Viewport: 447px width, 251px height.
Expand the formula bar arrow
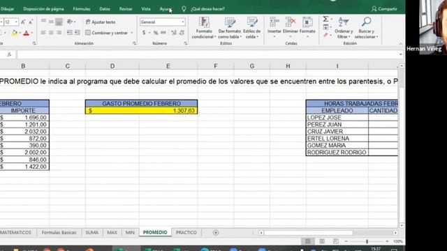click(x=400, y=54)
